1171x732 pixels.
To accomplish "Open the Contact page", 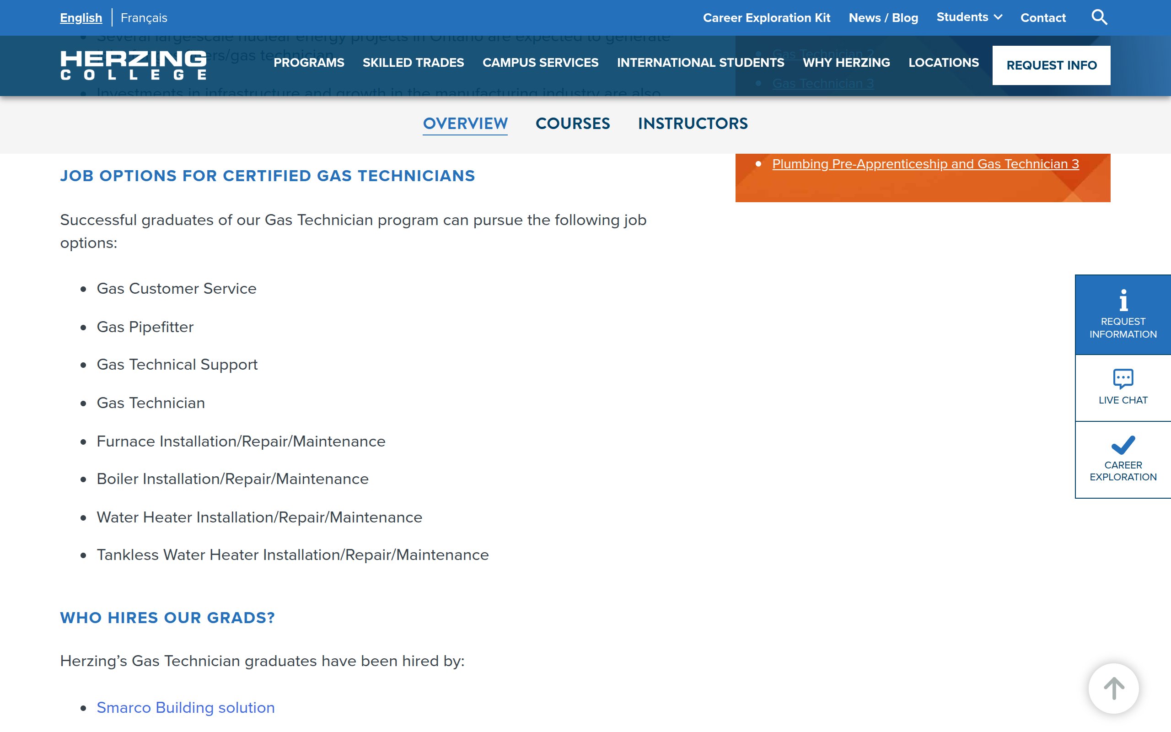I will tap(1043, 18).
